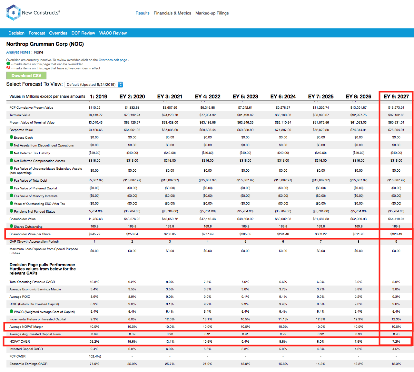Click the NOPAT CAGR row label

coord(20,341)
